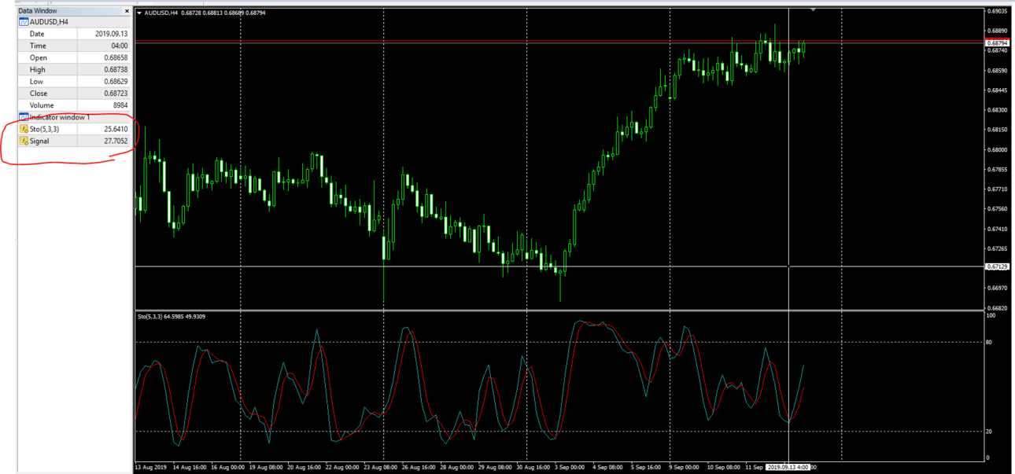
Task: Click the Sto(5,3,3) indicator icon
Action: click(x=24, y=129)
